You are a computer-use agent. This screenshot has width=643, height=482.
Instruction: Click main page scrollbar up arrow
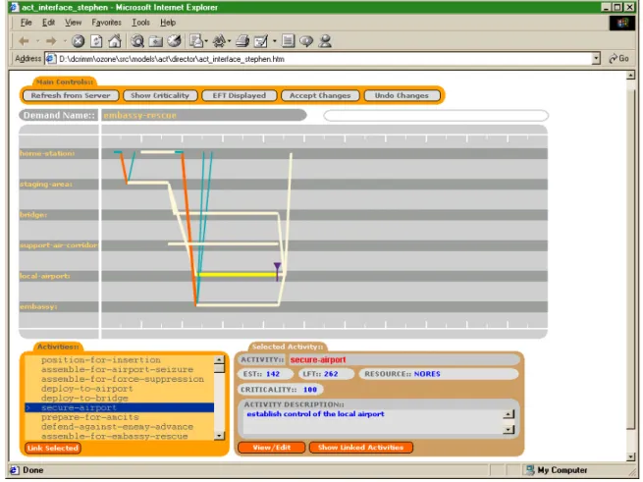click(x=631, y=75)
